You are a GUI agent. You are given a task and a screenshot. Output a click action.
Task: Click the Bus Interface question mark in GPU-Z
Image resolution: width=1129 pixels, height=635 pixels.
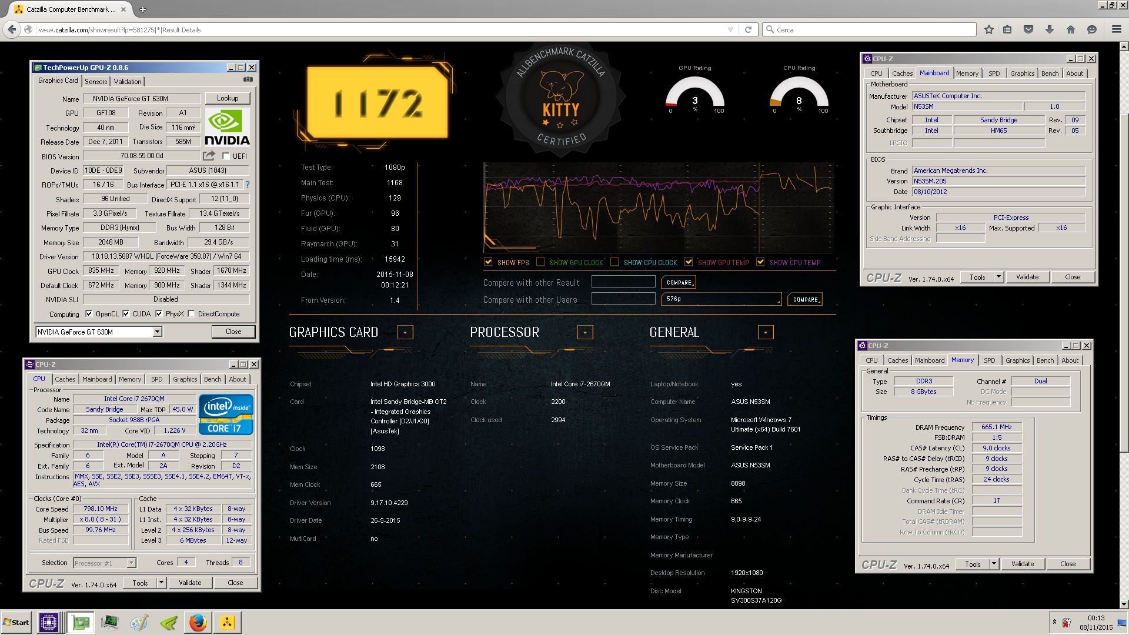pyautogui.click(x=248, y=185)
